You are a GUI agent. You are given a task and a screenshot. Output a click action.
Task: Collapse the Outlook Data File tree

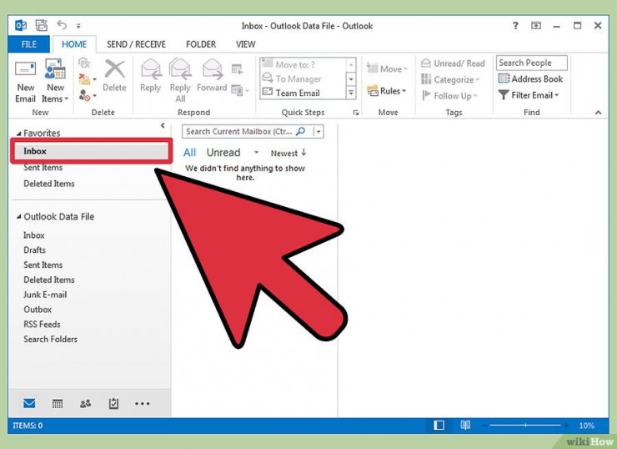click(18, 217)
